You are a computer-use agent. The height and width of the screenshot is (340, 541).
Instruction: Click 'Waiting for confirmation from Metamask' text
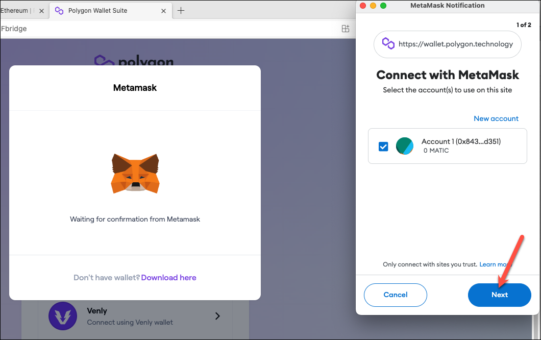click(135, 219)
